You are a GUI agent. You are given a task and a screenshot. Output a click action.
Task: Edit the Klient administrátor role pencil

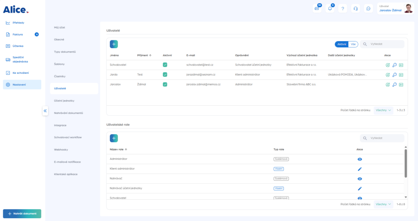[360, 169]
